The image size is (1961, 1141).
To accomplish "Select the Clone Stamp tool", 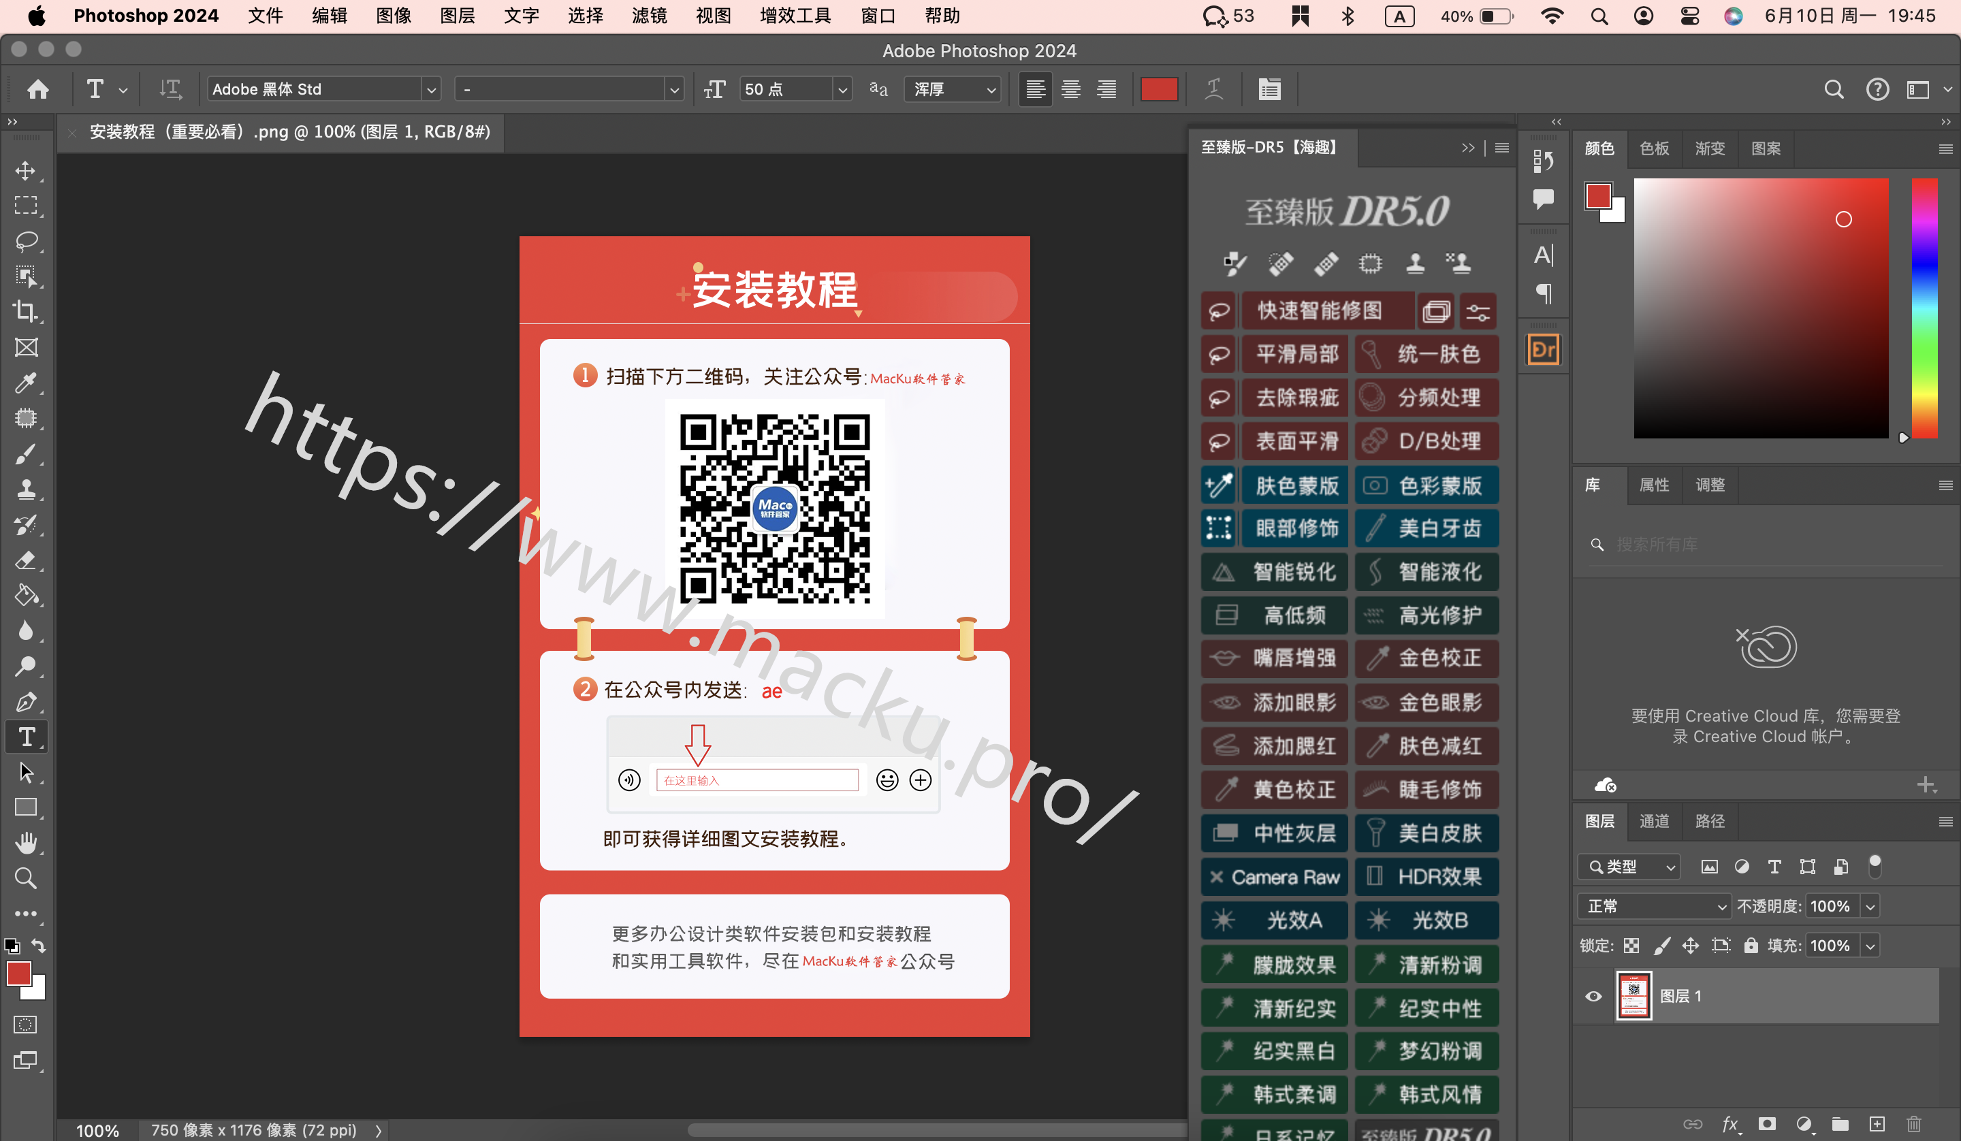I will 27,489.
